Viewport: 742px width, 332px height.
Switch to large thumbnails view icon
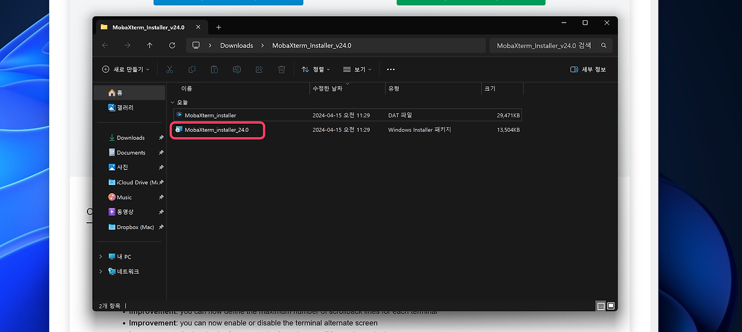pos(611,306)
